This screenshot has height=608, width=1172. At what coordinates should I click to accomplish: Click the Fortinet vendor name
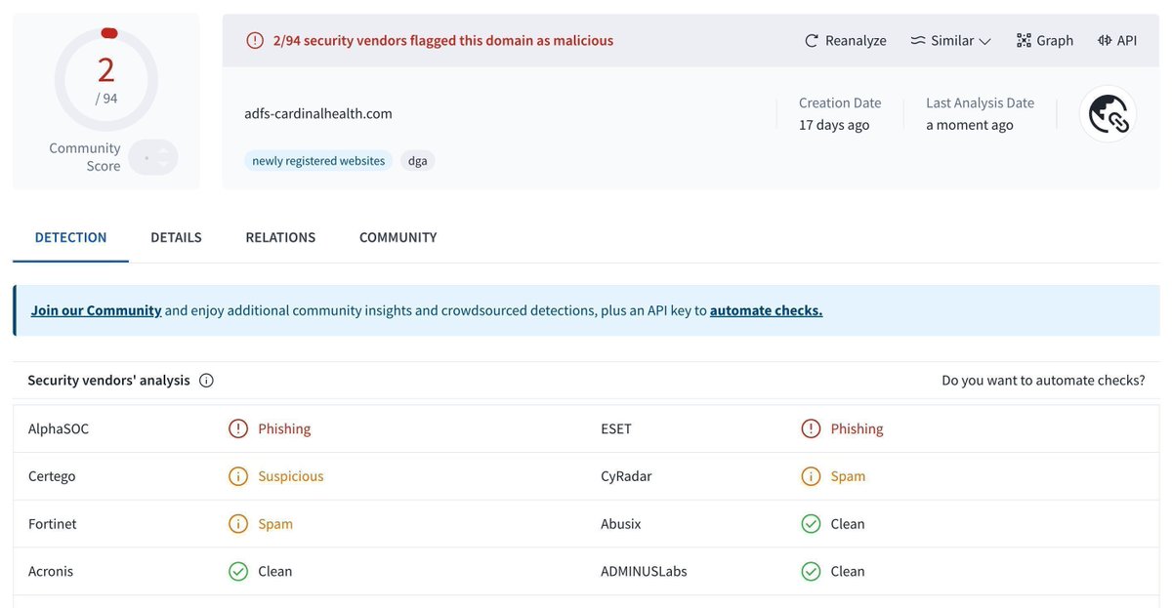[x=53, y=524]
